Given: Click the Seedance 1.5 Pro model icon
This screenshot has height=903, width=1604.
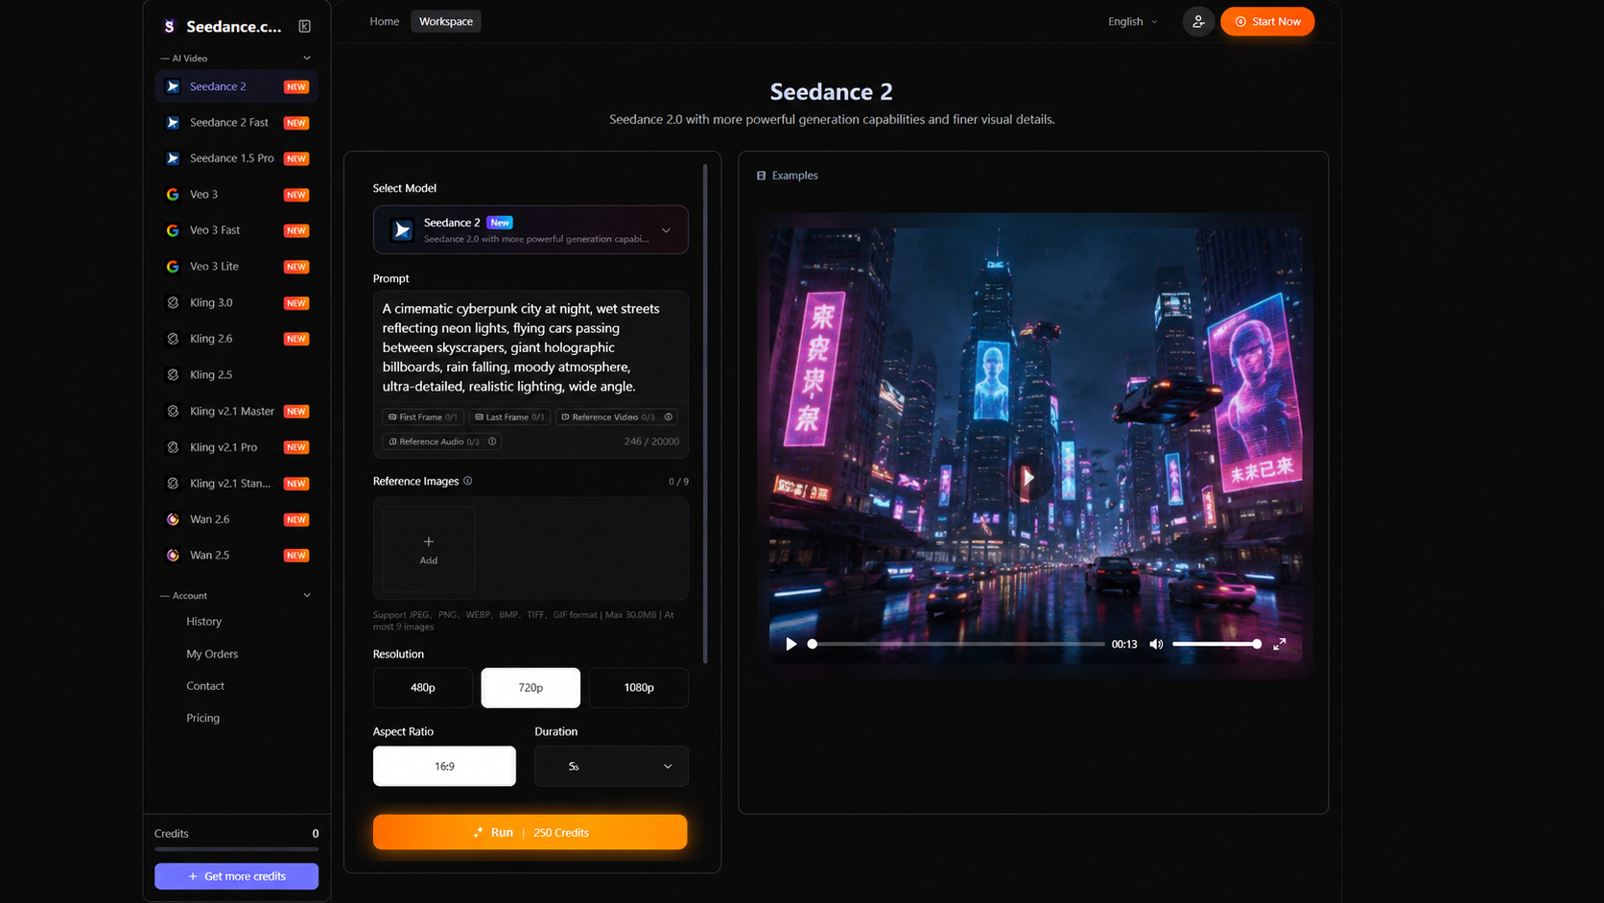Looking at the screenshot, I should pyautogui.click(x=173, y=158).
